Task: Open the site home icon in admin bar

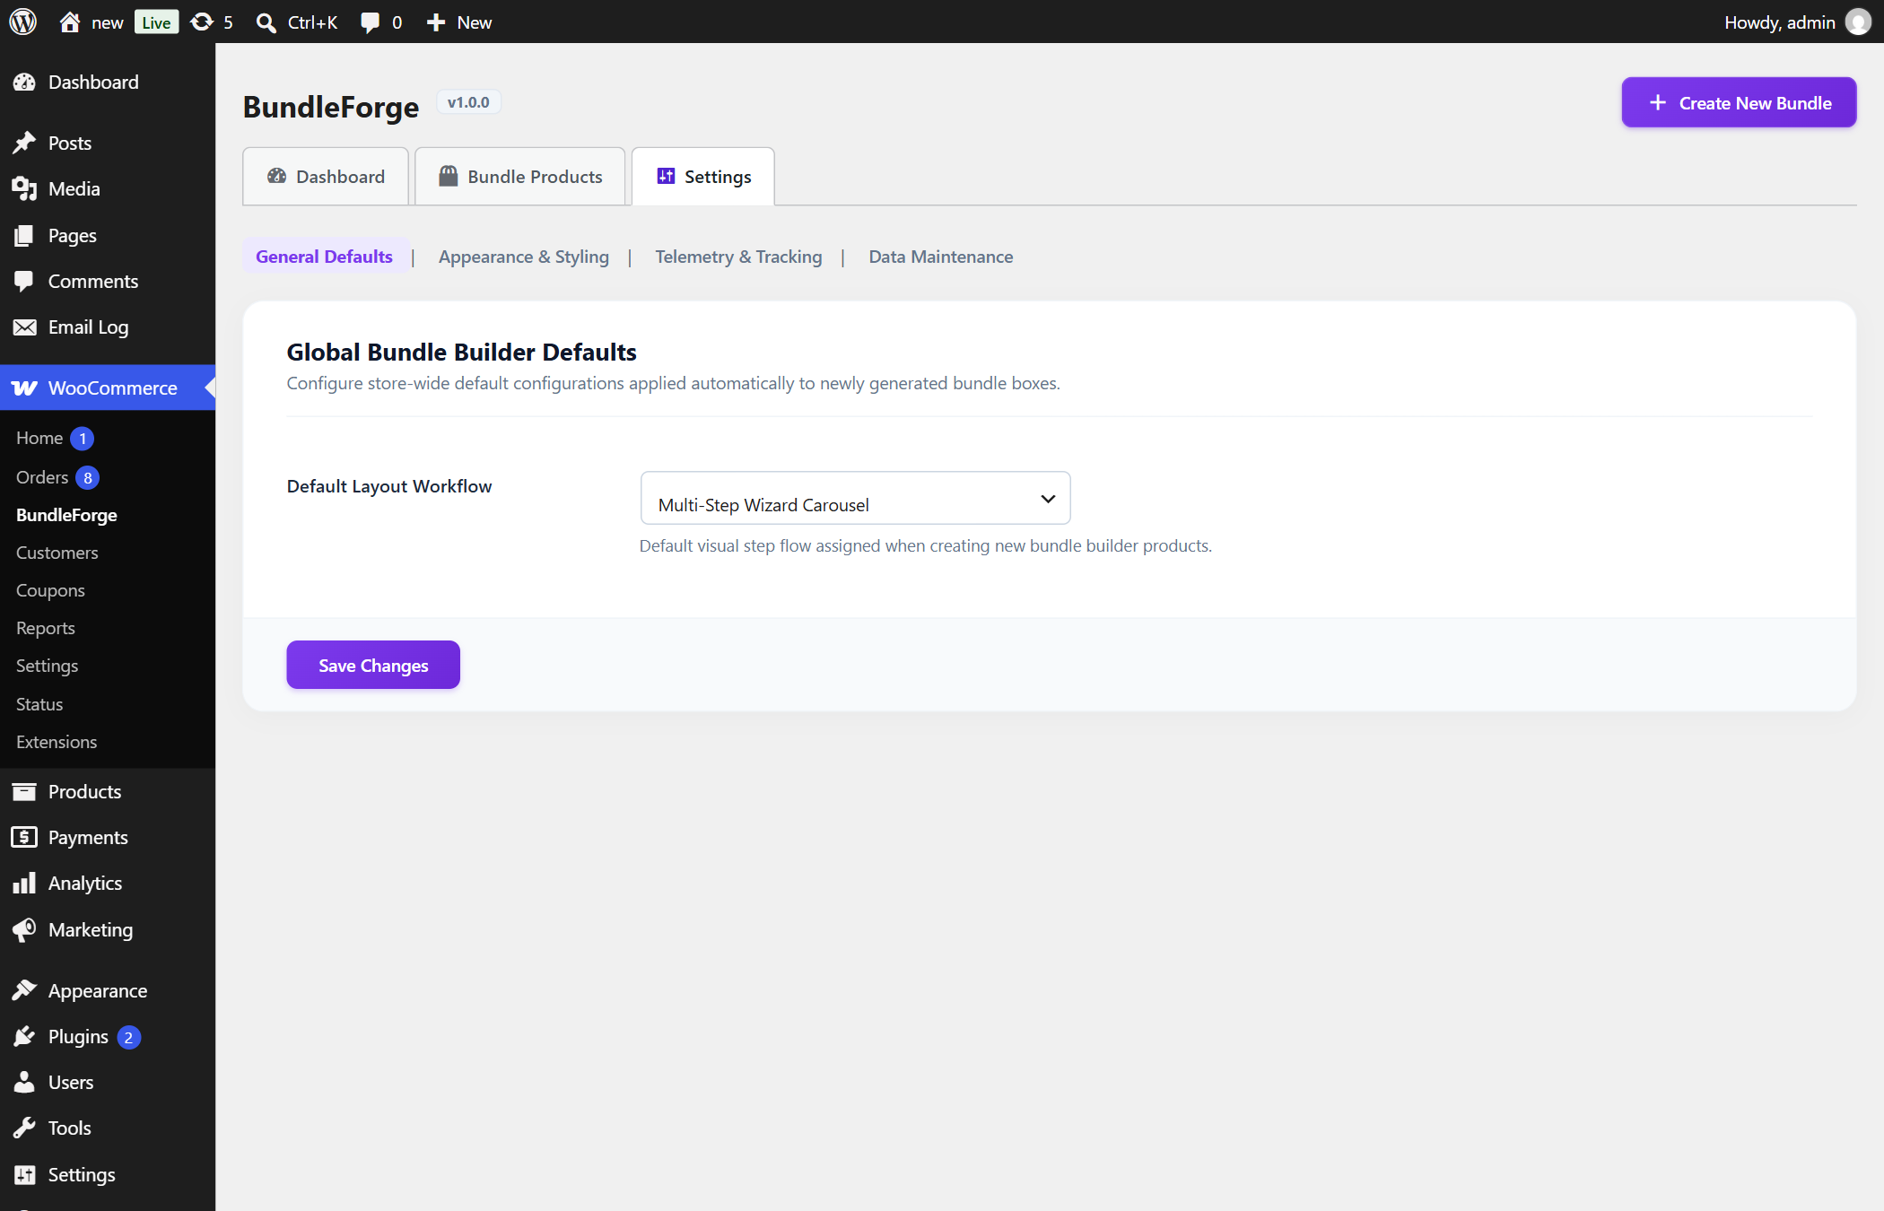Action: point(70,22)
